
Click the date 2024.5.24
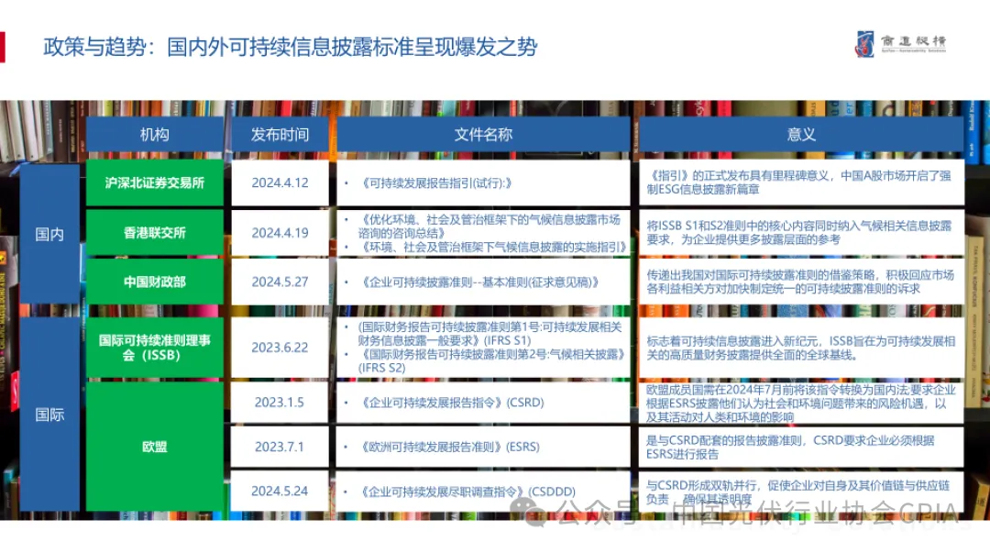(x=280, y=491)
